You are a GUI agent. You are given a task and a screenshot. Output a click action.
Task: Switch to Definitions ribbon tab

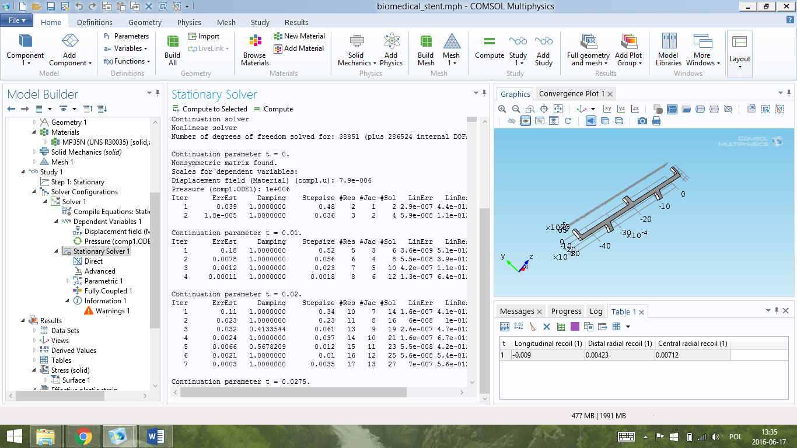coord(95,22)
